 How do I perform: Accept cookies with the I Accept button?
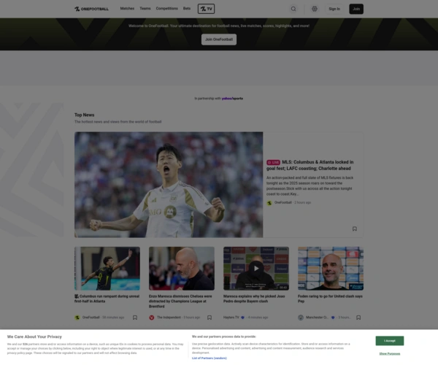[x=390, y=341]
